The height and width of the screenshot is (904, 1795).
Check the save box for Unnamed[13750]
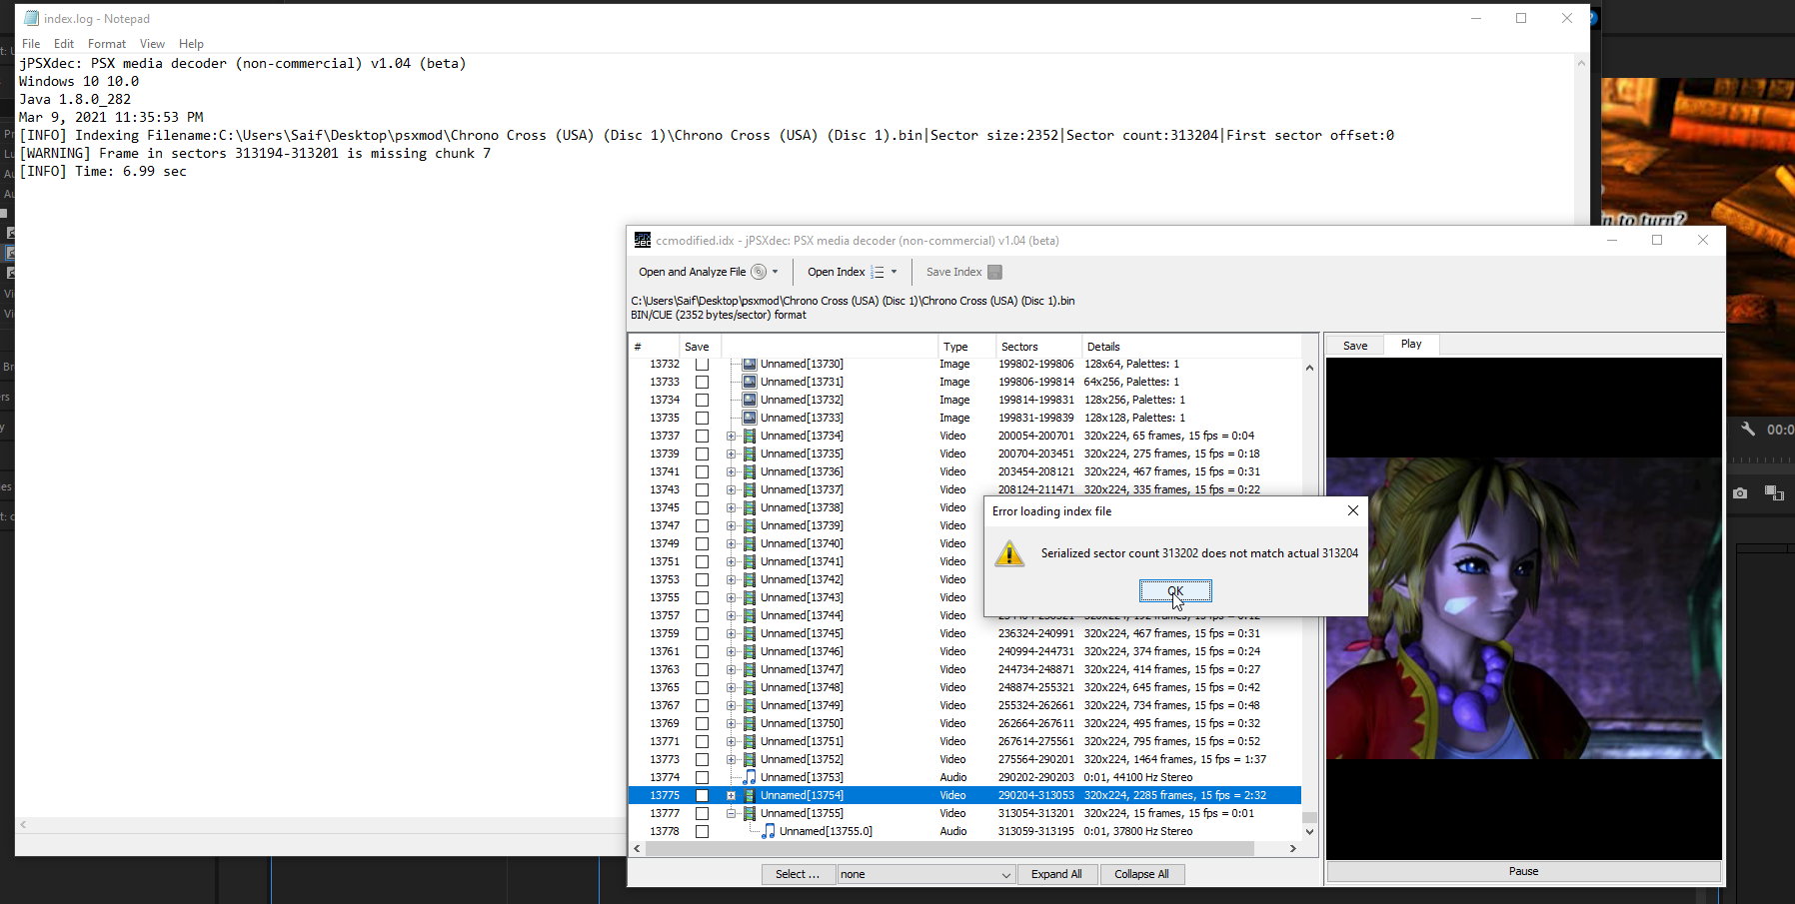pyautogui.click(x=702, y=723)
